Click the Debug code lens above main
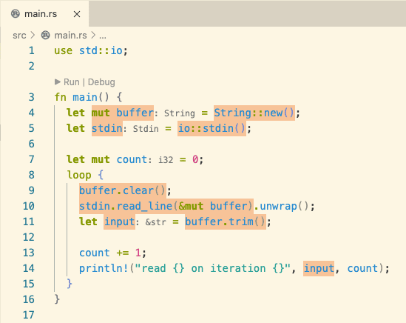The height and width of the screenshot is (323, 406). point(101,82)
